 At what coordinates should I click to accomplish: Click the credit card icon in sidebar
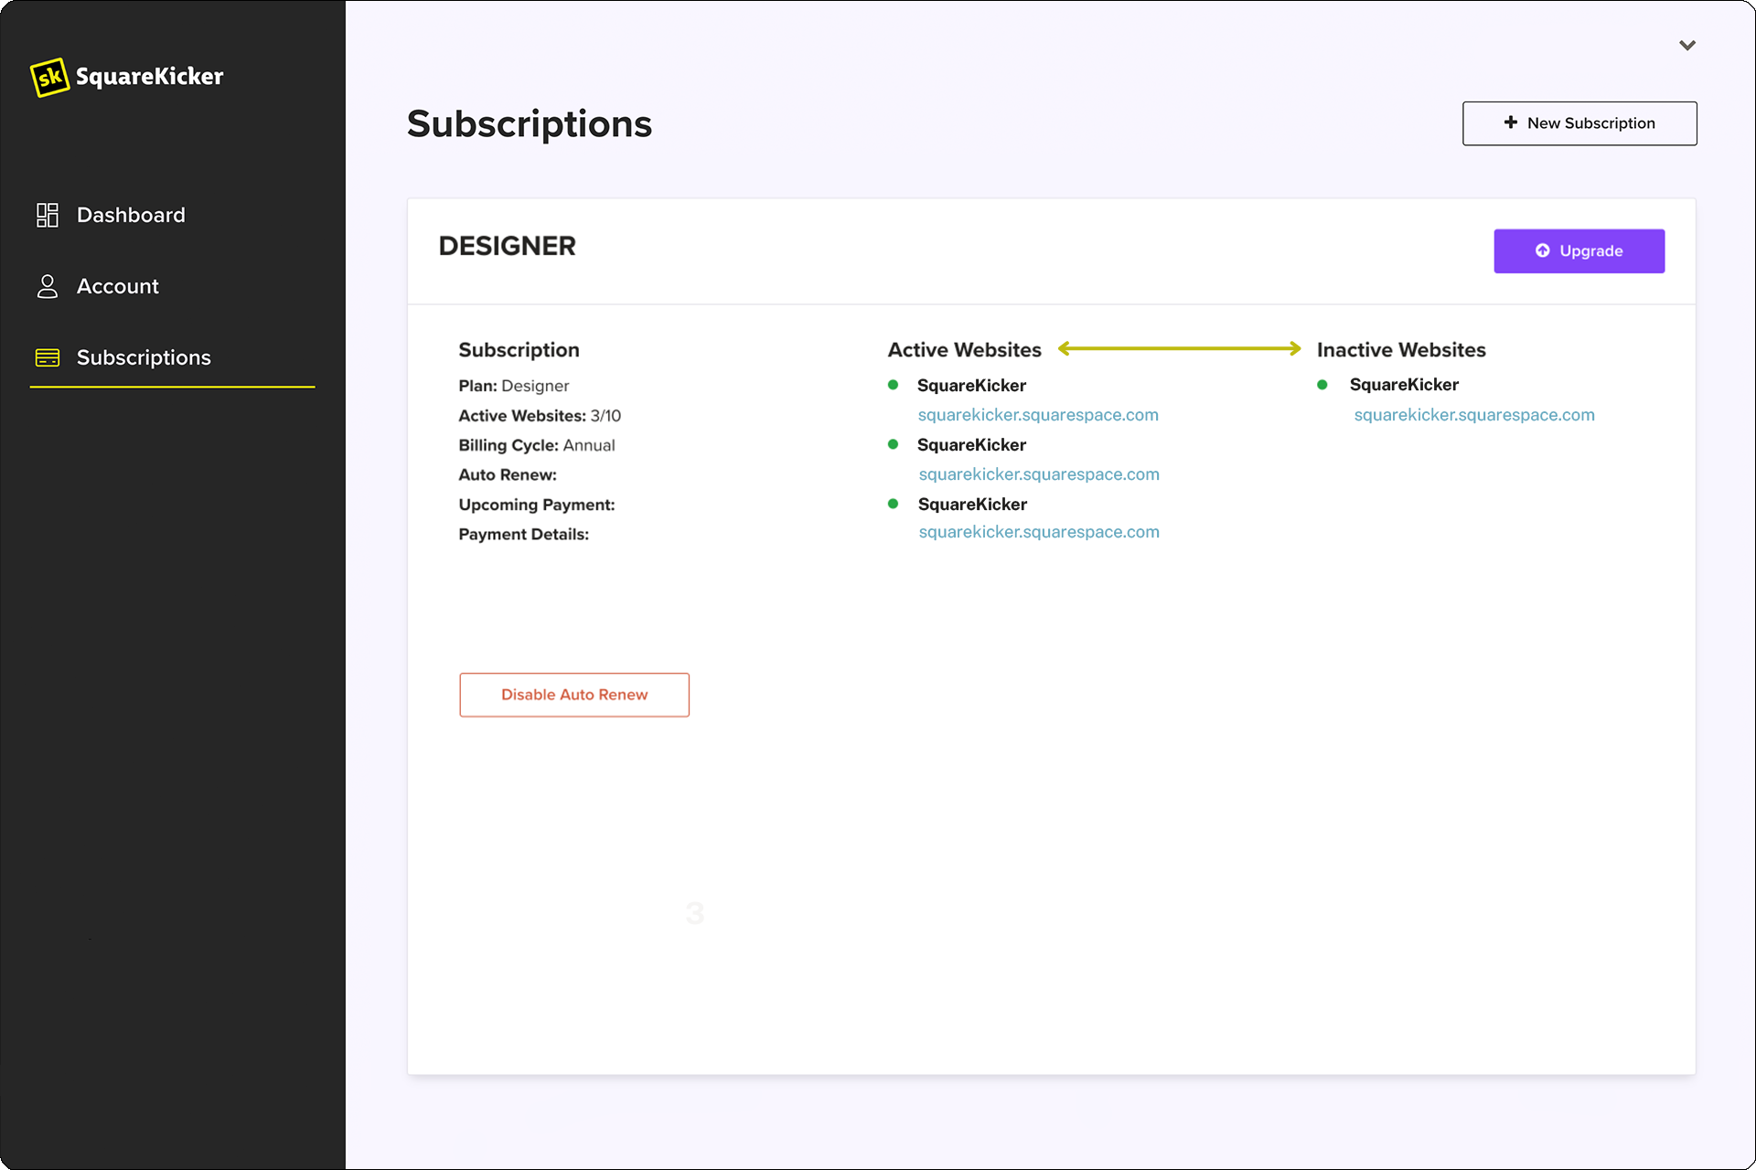tap(46, 356)
